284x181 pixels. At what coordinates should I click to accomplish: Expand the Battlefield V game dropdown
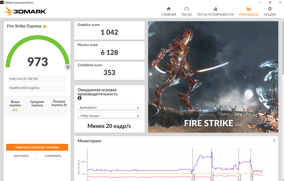(x=109, y=108)
